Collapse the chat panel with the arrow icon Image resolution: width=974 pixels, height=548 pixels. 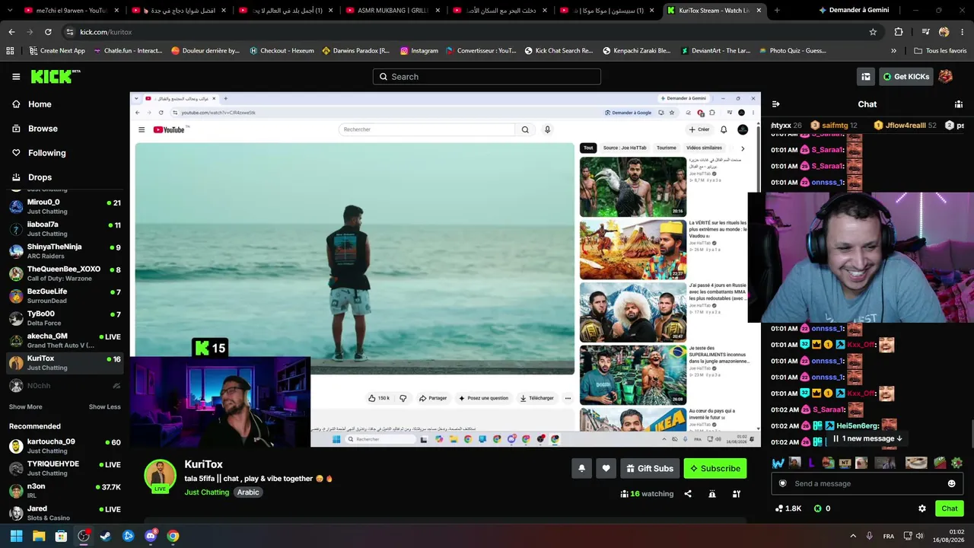pyautogui.click(x=775, y=104)
